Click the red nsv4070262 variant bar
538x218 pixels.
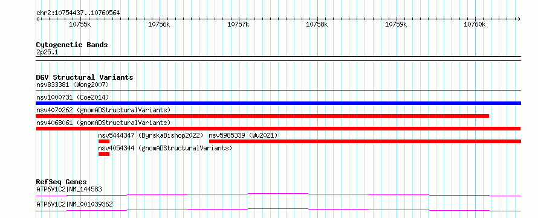(x=262, y=116)
